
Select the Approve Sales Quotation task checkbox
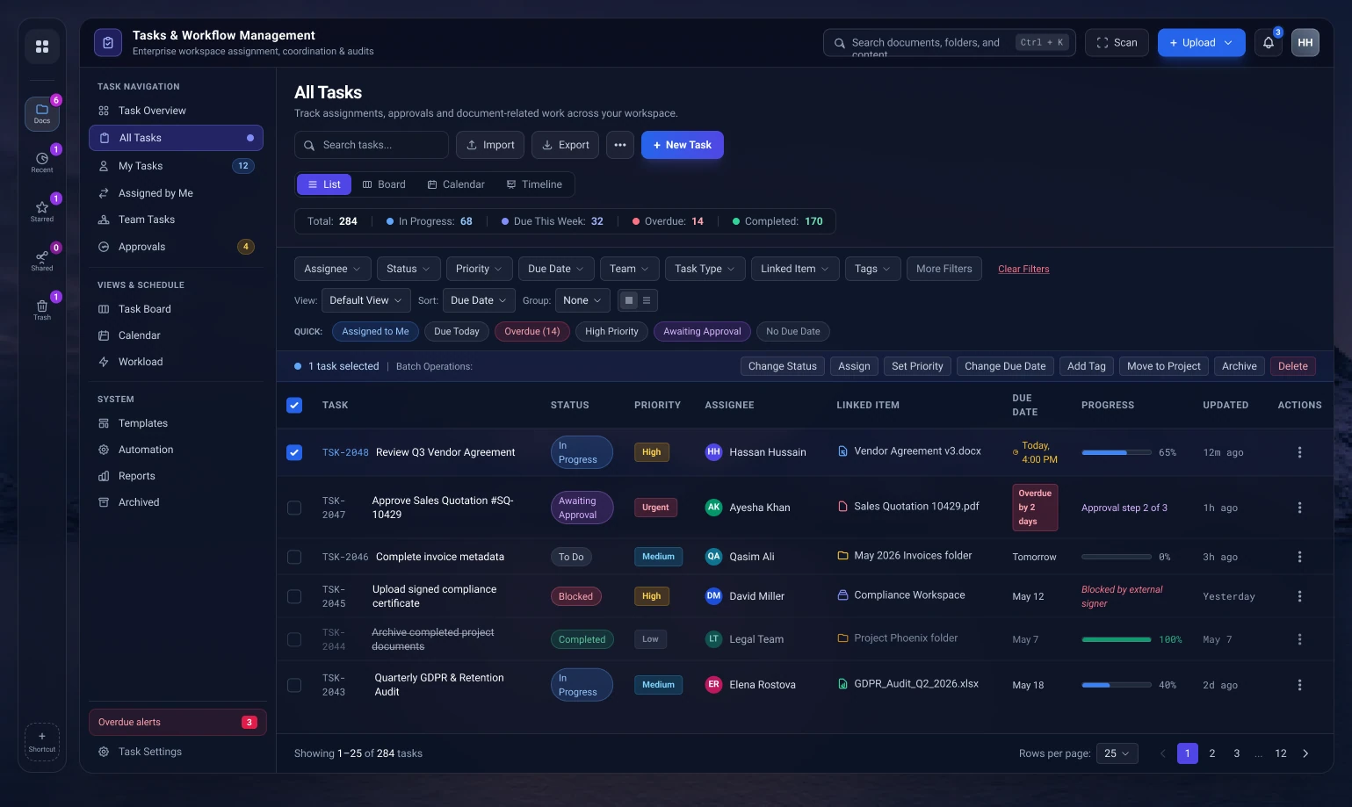[294, 508]
